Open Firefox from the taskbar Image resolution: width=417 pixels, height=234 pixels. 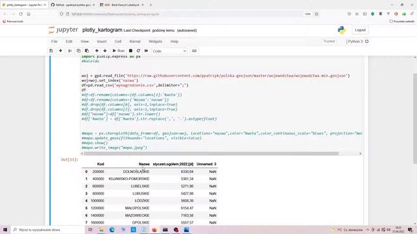tap(154, 229)
